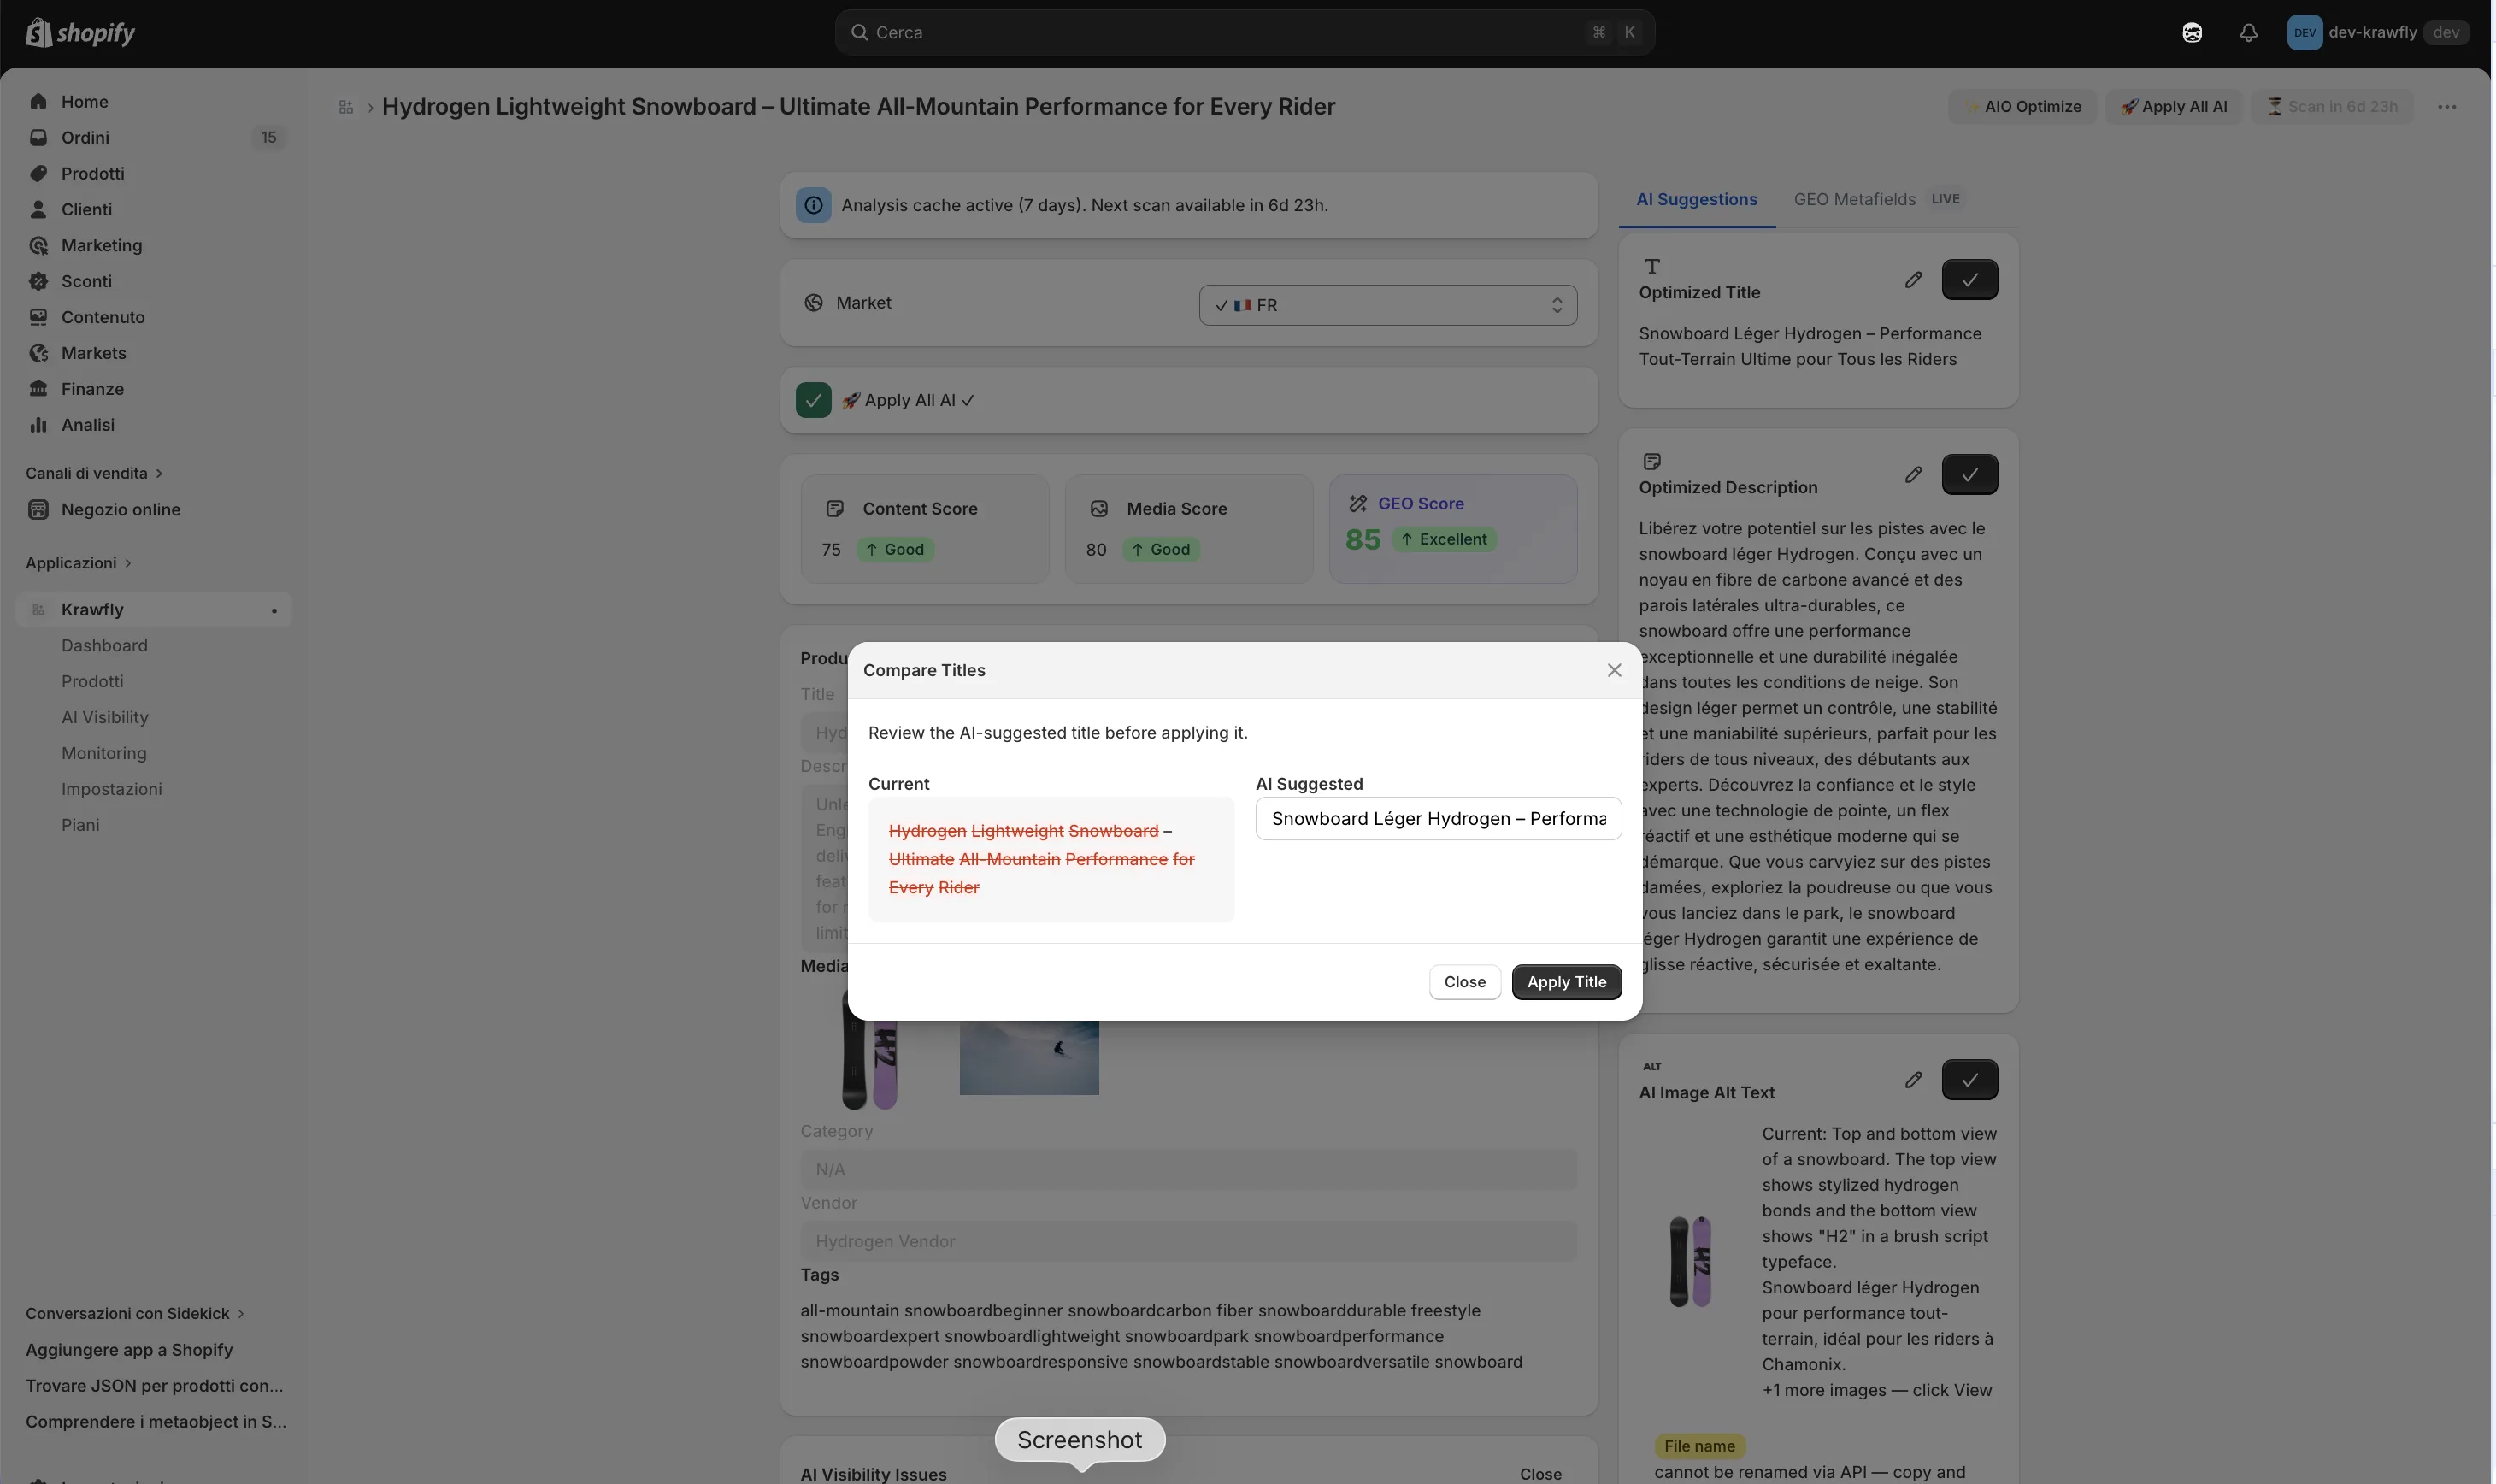Open the Market FR dropdown
The image size is (2496, 1484).
coord(1387,305)
